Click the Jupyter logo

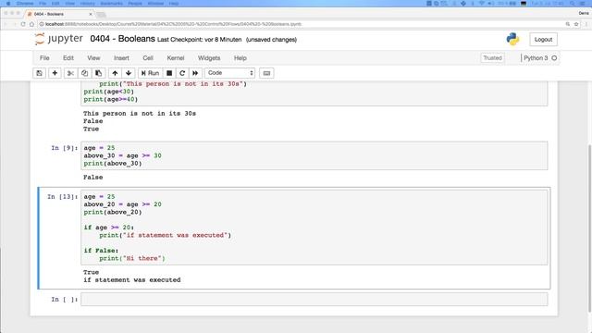[58, 39]
